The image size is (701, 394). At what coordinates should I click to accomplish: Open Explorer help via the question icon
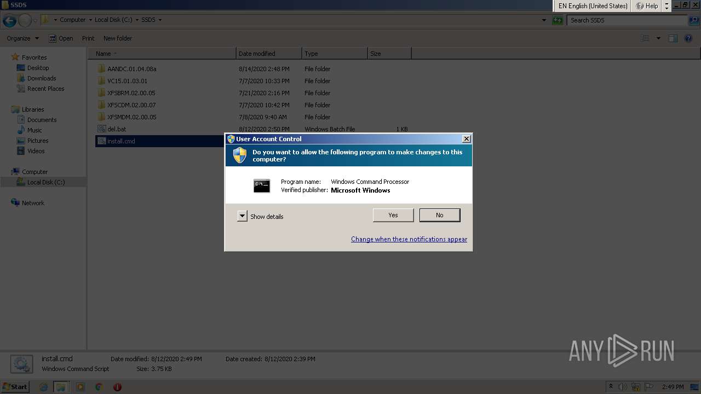[689, 38]
